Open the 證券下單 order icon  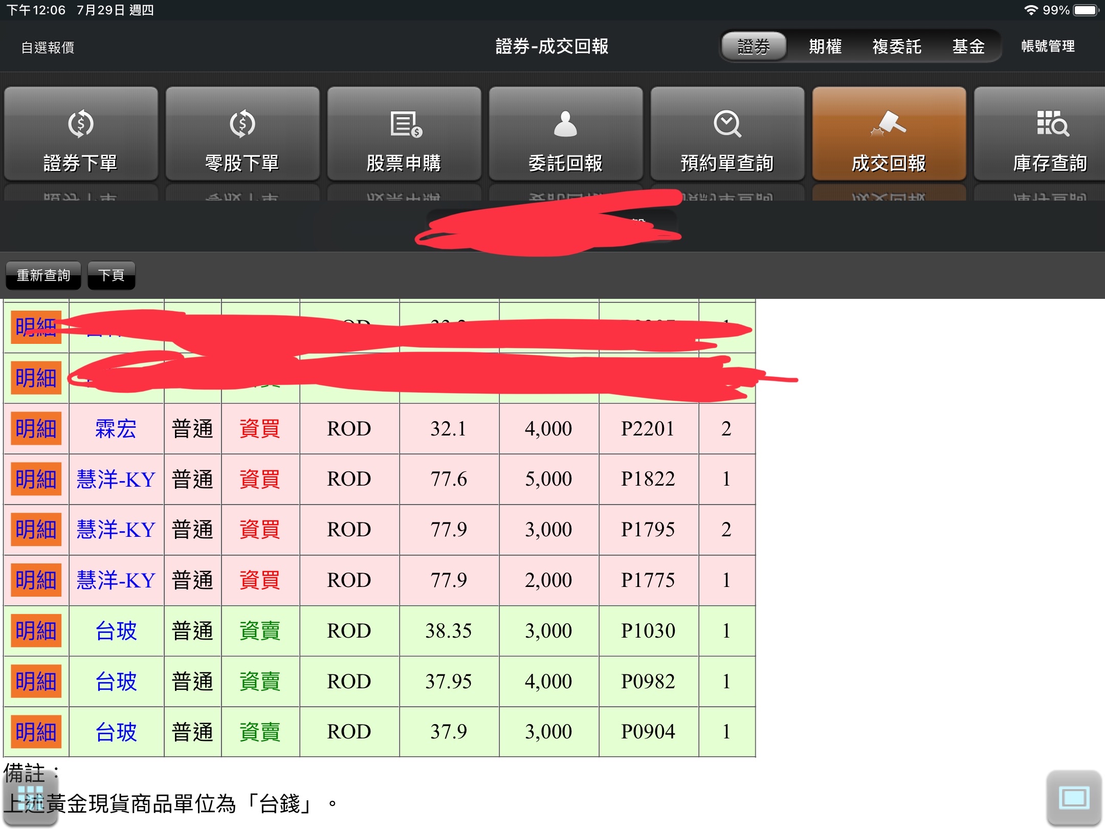click(x=81, y=124)
